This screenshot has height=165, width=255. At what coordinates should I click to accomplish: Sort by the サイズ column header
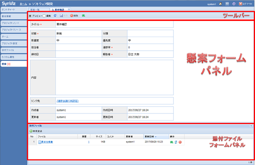pyautogui.click(x=98, y=136)
